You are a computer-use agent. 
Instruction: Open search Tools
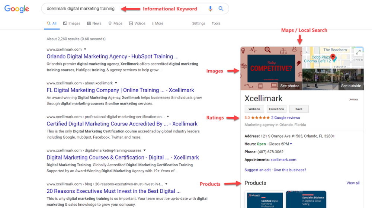tap(216, 23)
